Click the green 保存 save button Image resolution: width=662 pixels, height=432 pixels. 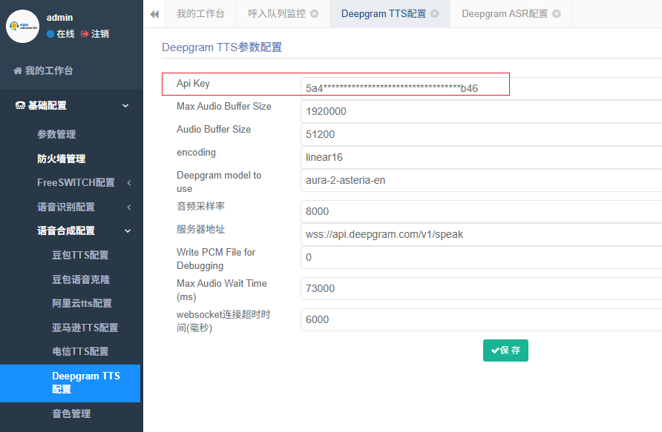pos(505,350)
